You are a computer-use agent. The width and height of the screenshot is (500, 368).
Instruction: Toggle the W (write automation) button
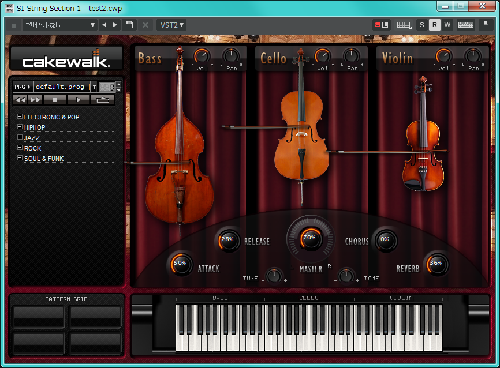[x=447, y=25]
